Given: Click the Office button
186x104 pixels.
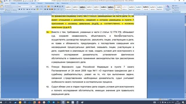Looking at the screenshot, I should (1, 2).
